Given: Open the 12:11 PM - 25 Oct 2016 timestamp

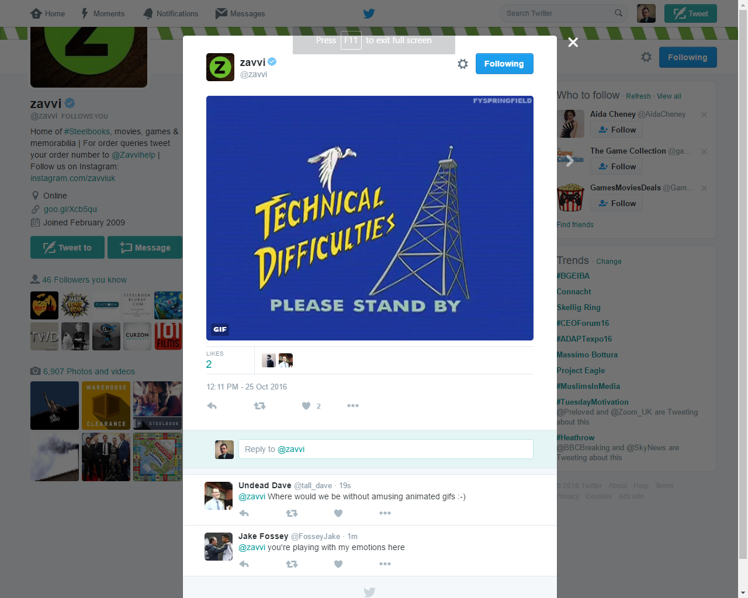Looking at the screenshot, I should (x=247, y=387).
